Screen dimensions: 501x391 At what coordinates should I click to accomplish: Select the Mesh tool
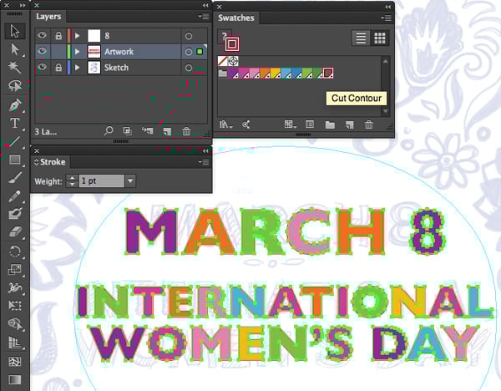[15, 362]
